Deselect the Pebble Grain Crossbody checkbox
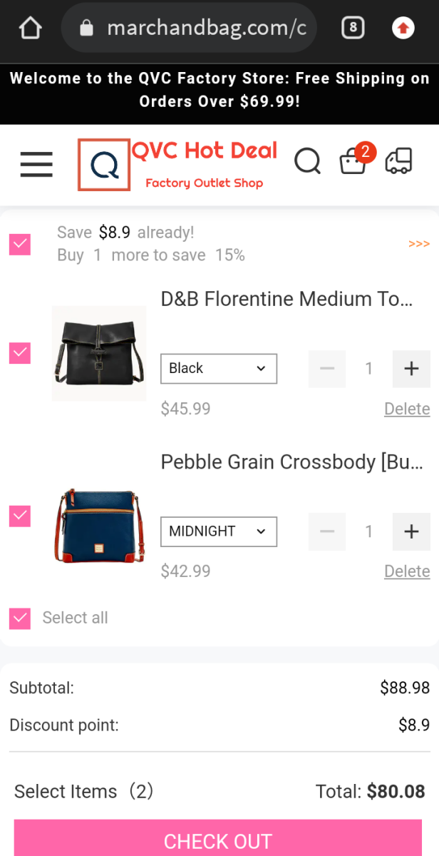This screenshot has width=439, height=856. [20, 516]
